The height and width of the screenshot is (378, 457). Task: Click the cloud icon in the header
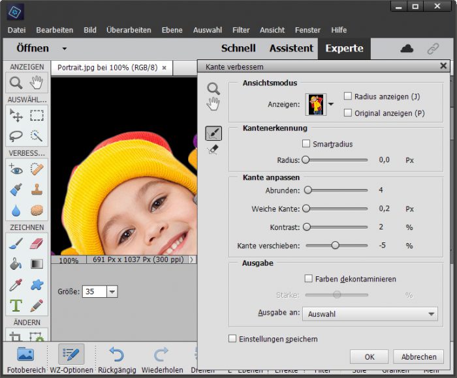pyautogui.click(x=407, y=49)
